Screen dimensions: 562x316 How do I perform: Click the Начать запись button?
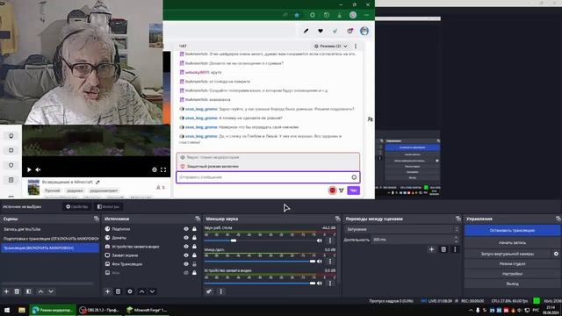pyautogui.click(x=512, y=243)
